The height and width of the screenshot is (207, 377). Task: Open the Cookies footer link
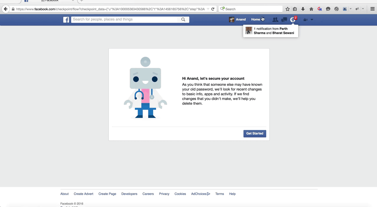(x=180, y=194)
